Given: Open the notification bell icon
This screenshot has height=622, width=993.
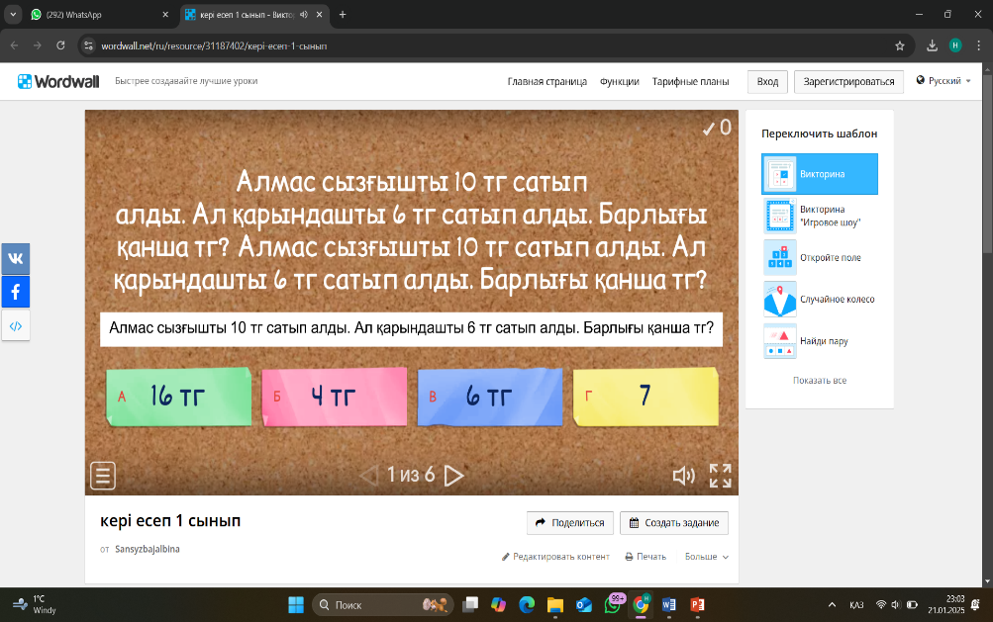Looking at the screenshot, I should [x=976, y=605].
